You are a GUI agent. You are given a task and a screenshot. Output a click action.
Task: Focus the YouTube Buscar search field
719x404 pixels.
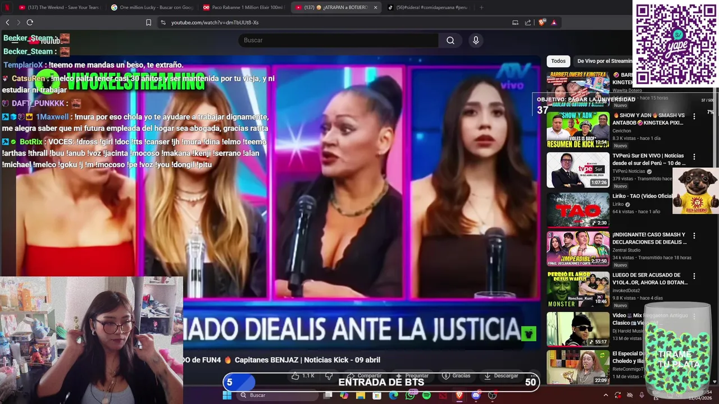(339, 40)
